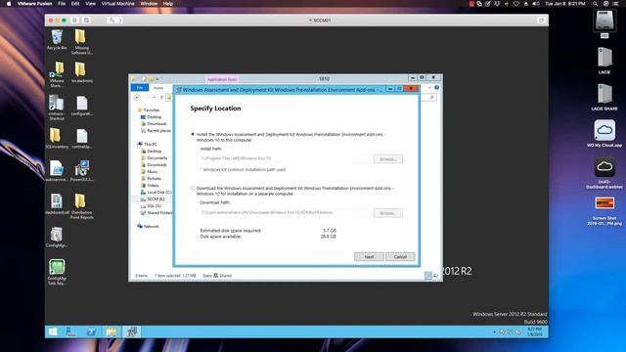
Task: Open the LACIE SHARE drive on the Mac desktop
Action: coord(604,97)
